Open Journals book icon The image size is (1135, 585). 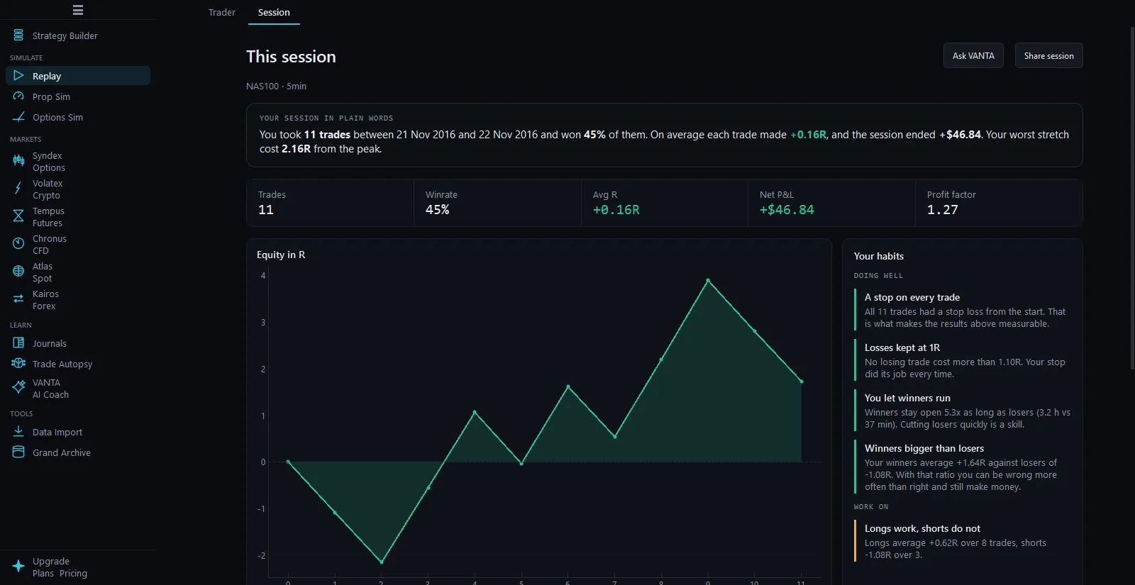[18, 342]
